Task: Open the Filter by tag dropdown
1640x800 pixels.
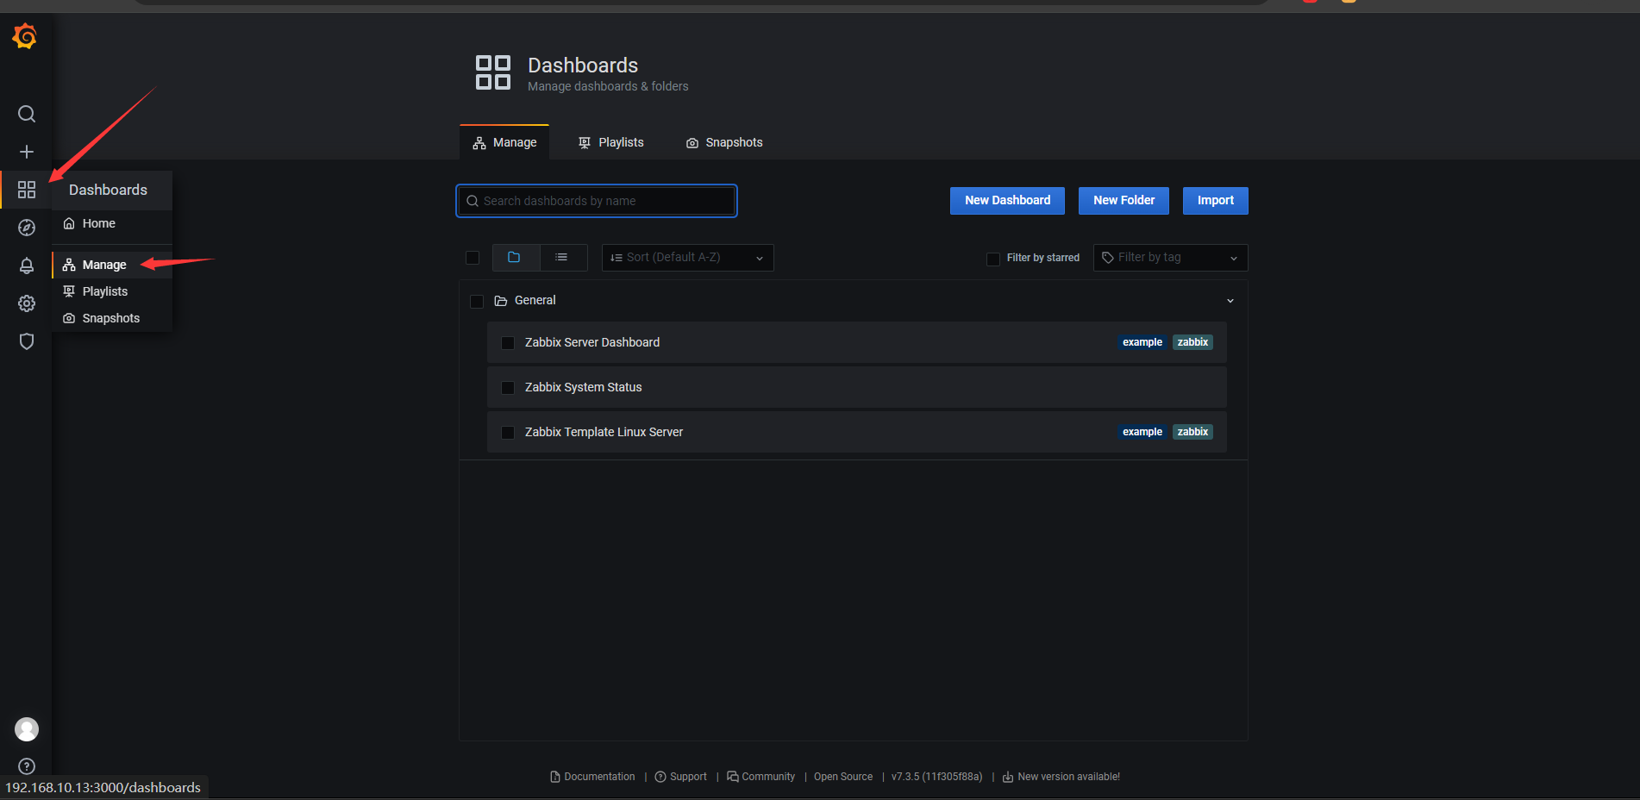Action: pos(1170,258)
